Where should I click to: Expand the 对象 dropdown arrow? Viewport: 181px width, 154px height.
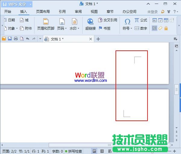[17, 28]
